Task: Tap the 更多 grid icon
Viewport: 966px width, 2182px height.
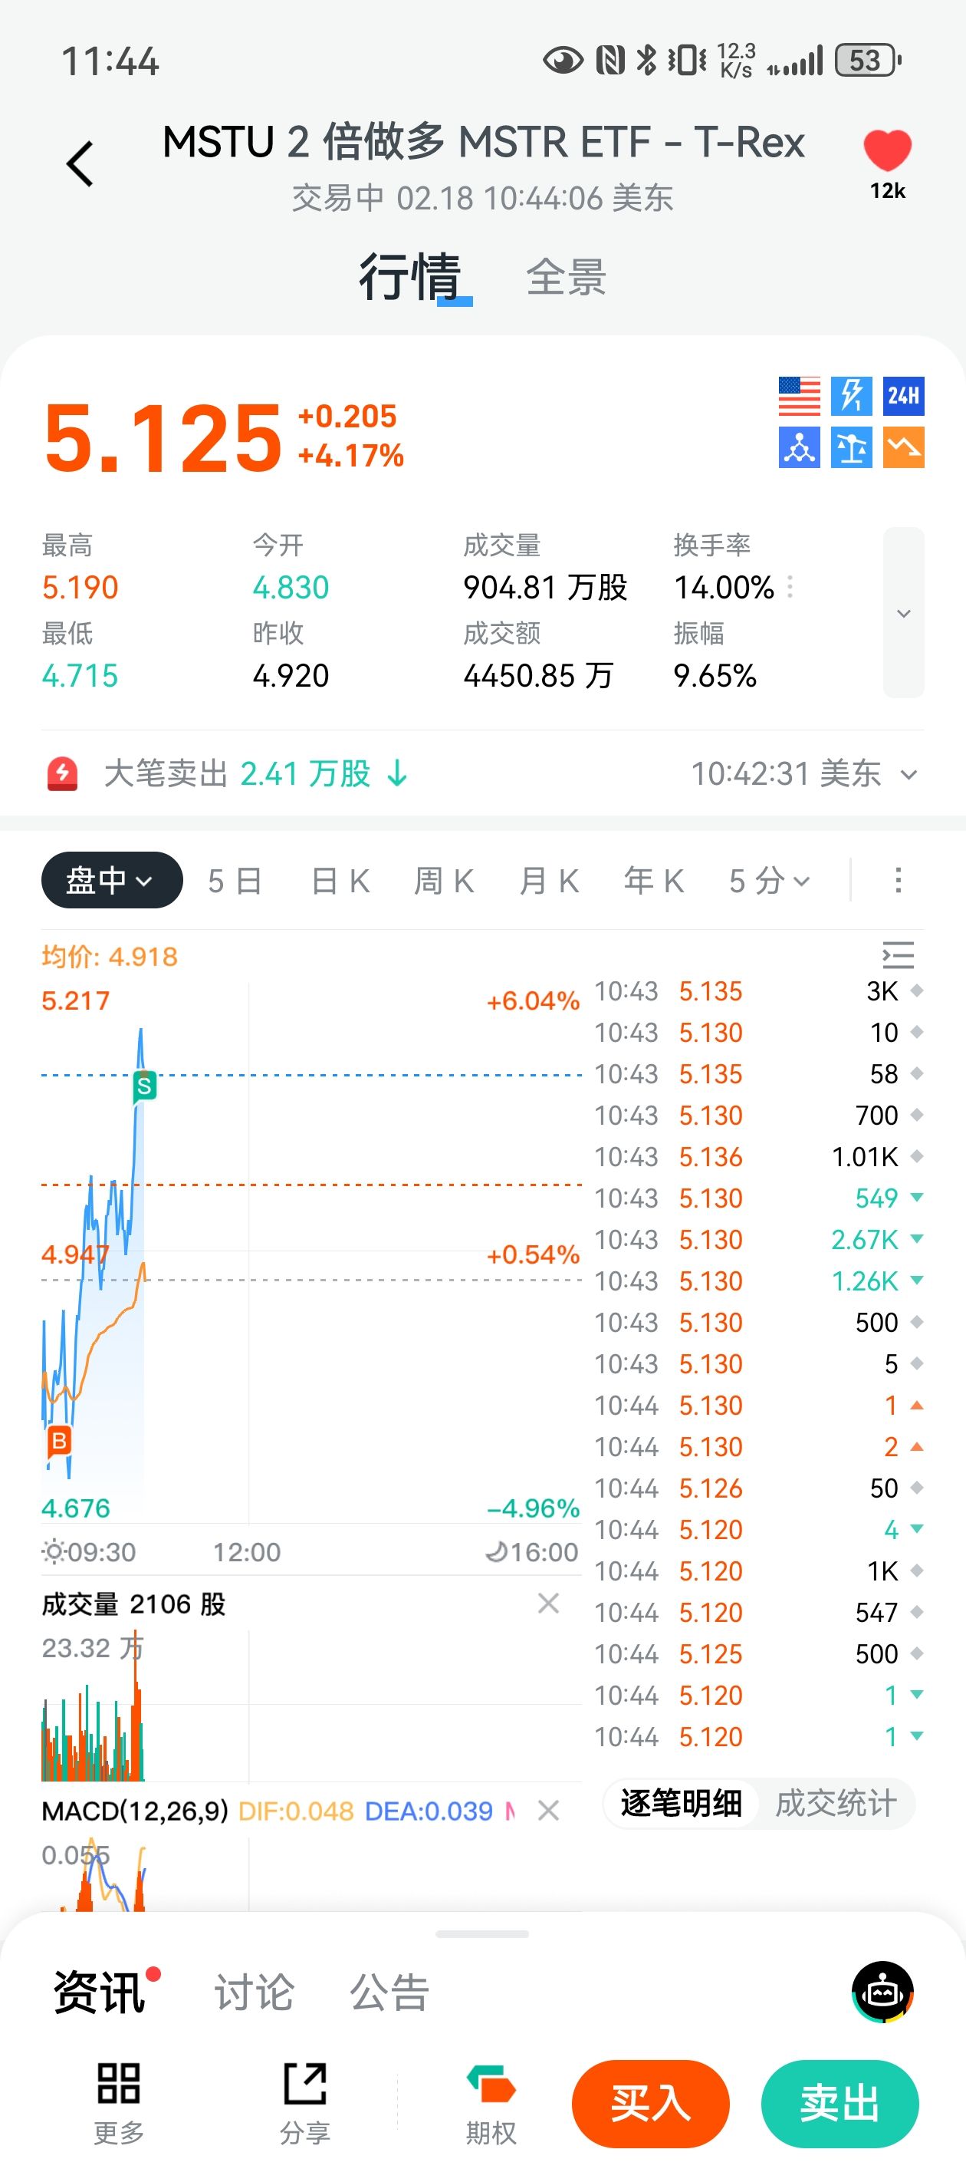Action: (x=119, y=2083)
